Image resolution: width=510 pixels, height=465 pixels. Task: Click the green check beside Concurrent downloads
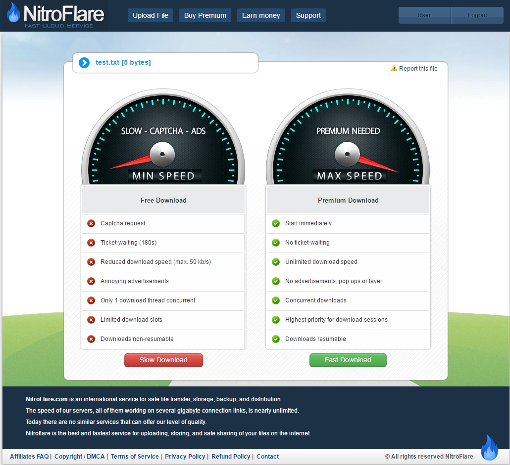(x=276, y=300)
